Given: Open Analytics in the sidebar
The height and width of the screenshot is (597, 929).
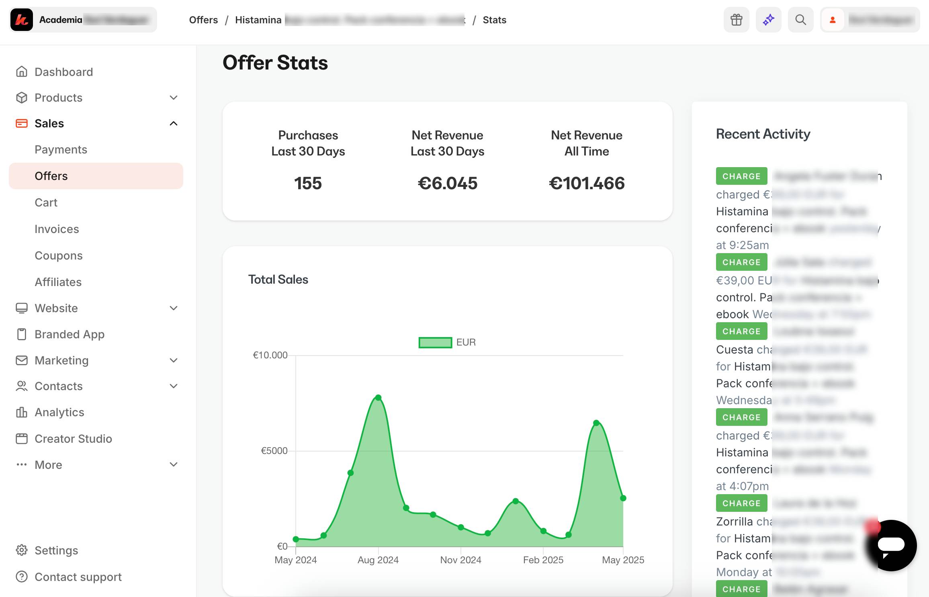Looking at the screenshot, I should [x=59, y=412].
